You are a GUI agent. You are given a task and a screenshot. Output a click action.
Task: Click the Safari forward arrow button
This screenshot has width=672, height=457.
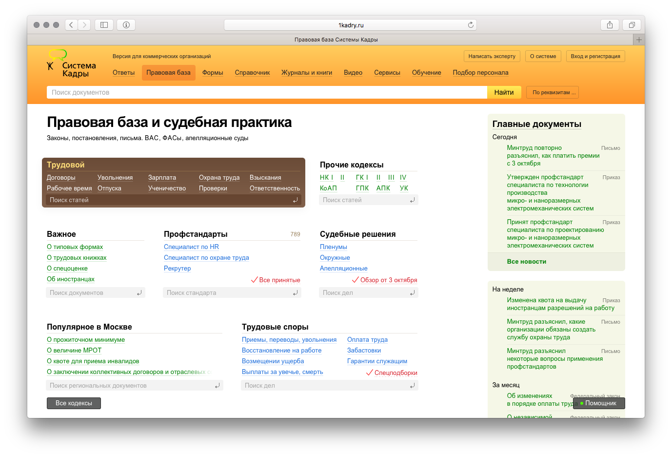(84, 25)
